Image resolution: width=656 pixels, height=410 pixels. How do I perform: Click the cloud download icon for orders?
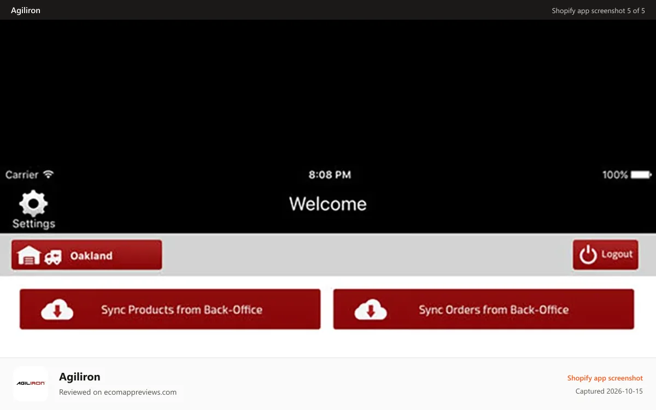tap(371, 310)
